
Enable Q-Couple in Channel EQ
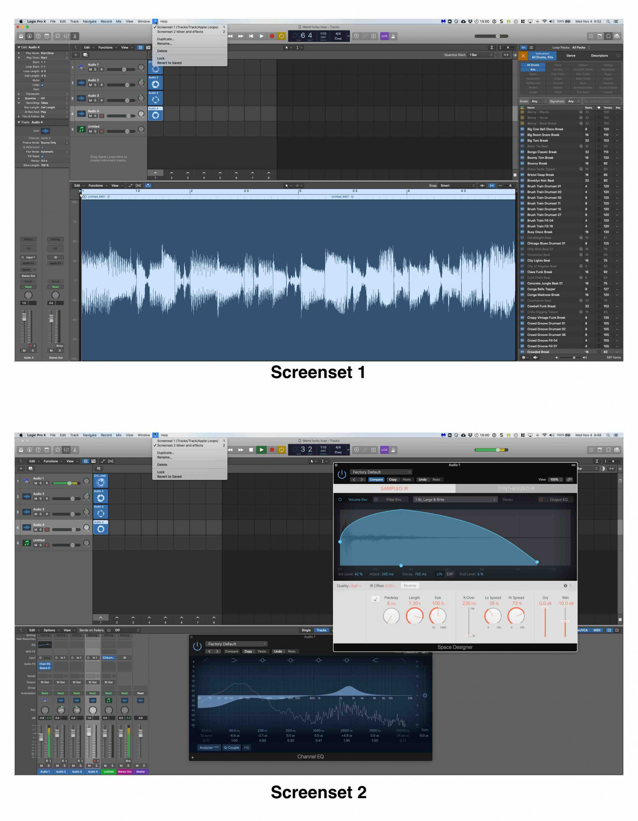[x=231, y=748]
